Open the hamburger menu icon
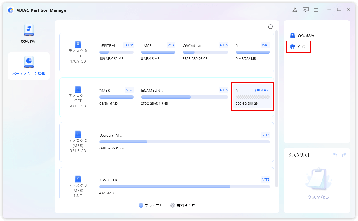This screenshot has width=358, height=221. pos(316,10)
